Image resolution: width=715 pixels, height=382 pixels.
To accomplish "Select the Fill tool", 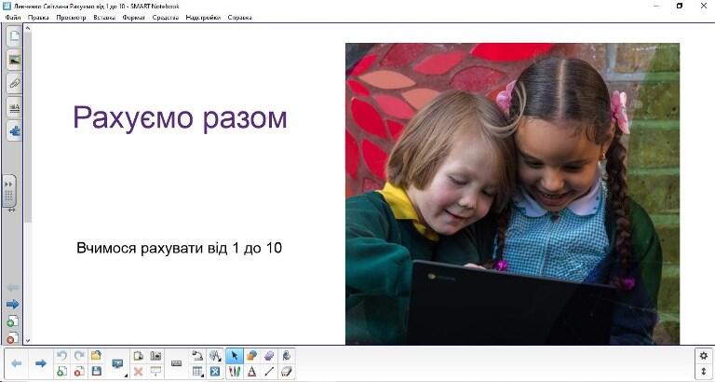I will coord(287,356).
